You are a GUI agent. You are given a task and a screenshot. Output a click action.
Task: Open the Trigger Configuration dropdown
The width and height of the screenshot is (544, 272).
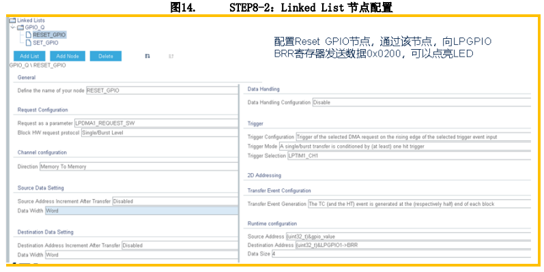[413, 137]
